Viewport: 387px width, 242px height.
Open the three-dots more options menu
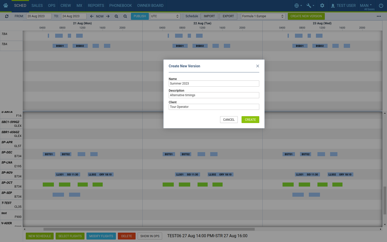(x=379, y=16)
